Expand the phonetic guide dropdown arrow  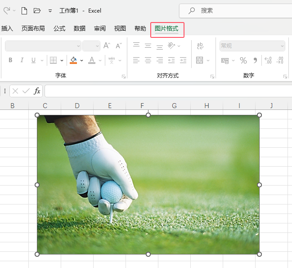click(120, 60)
